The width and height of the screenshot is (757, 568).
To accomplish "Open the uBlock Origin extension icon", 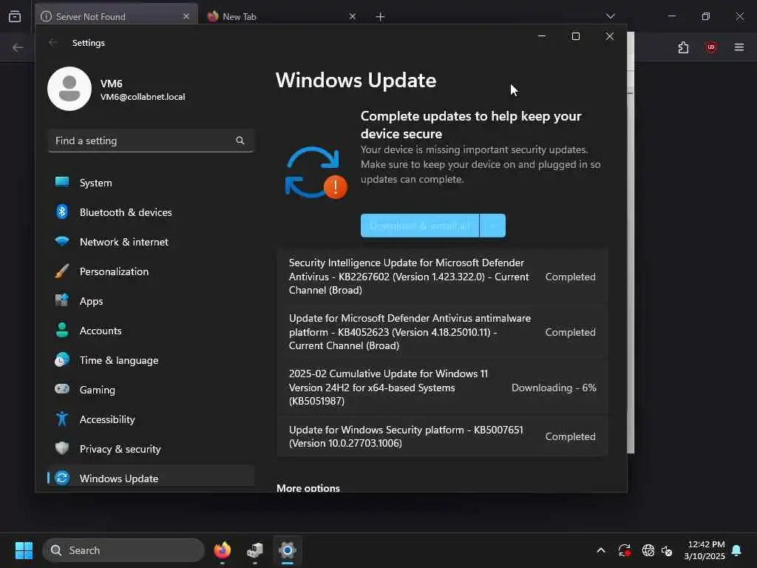I will (710, 47).
